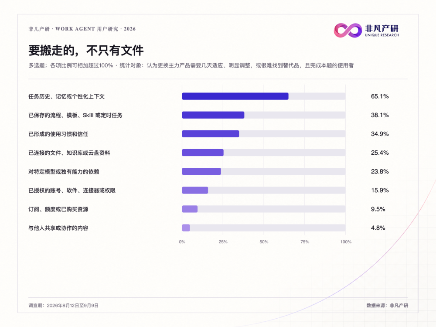Click the 23.8% bar for 特定模型依赖
The image size is (436, 327).
201,171
